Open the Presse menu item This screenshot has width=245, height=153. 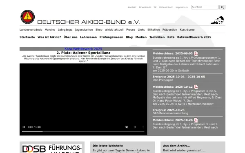pos(131,30)
